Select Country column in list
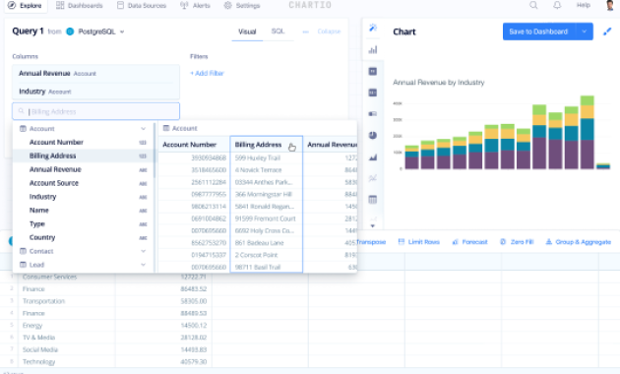This screenshot has width=620, height=374. click(84, 237)
